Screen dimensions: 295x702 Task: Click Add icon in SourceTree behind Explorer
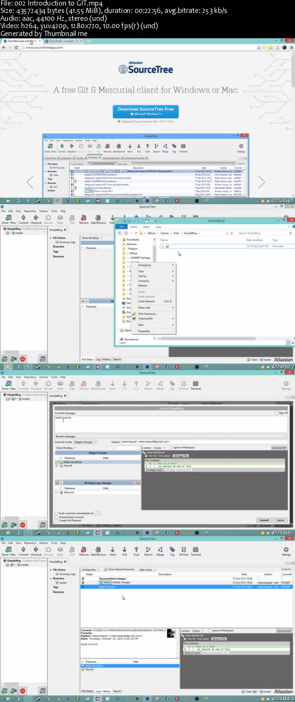[x=72, y=219]
